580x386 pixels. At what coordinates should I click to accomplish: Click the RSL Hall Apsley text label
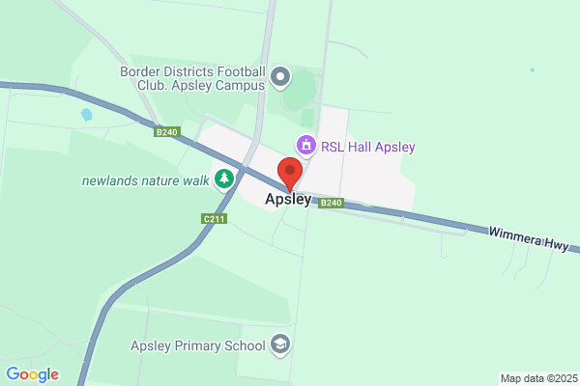pos(368,147)
